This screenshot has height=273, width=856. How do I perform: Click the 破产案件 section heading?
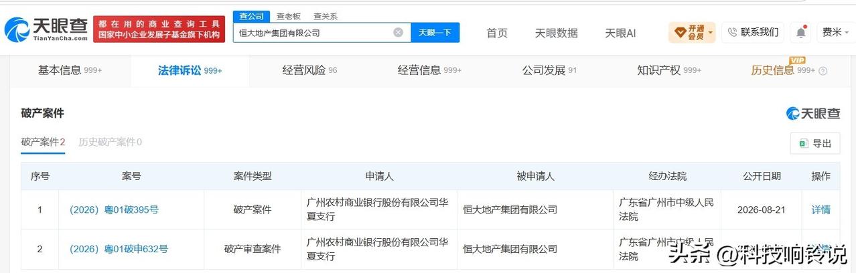pos(42,113)
